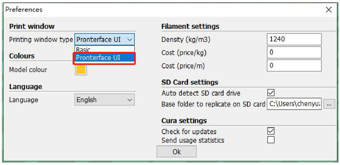
Task: Pick the yellow Model colour swatch
Action: pyautogui.click(x=81, y=70)
